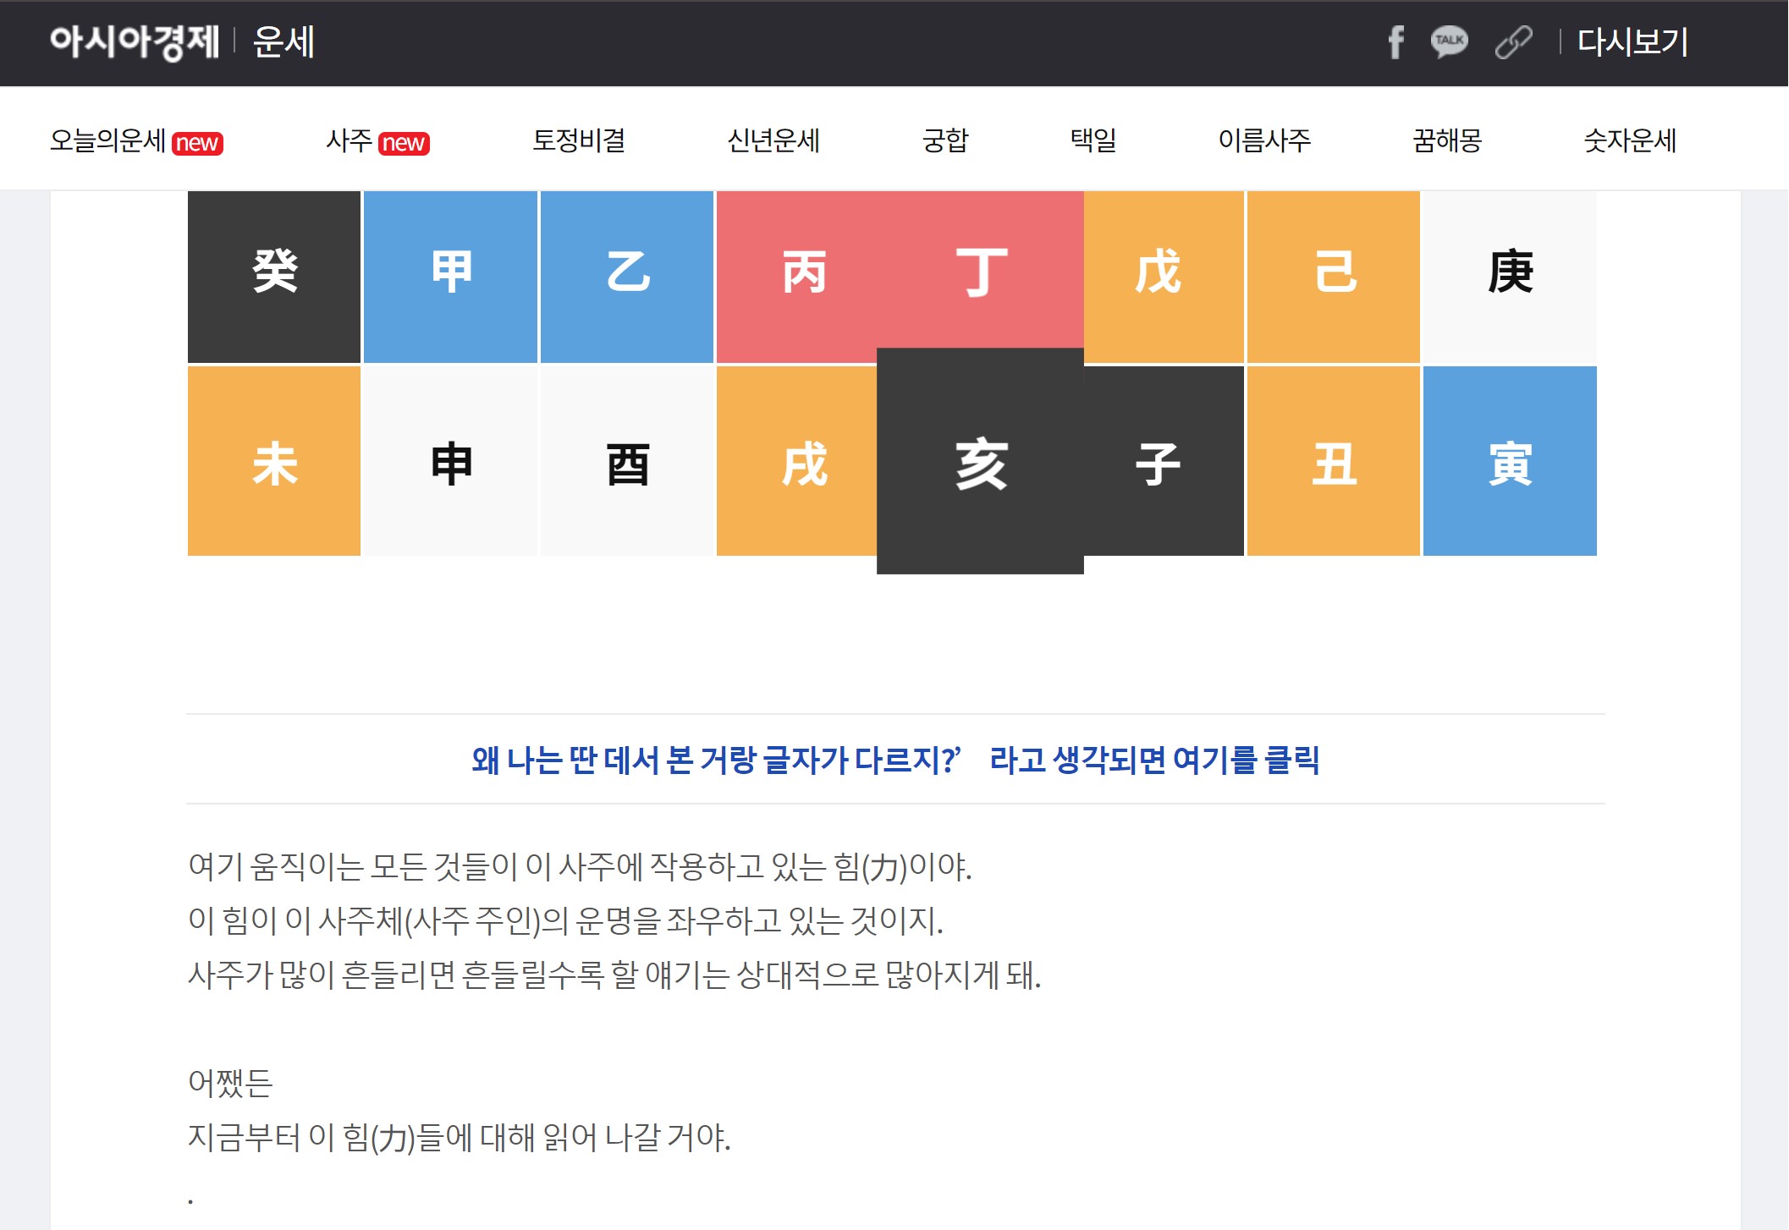Click the blue '왜 나는 딴 데서' help link
1789x1230 pixels.
click(895, 761)
